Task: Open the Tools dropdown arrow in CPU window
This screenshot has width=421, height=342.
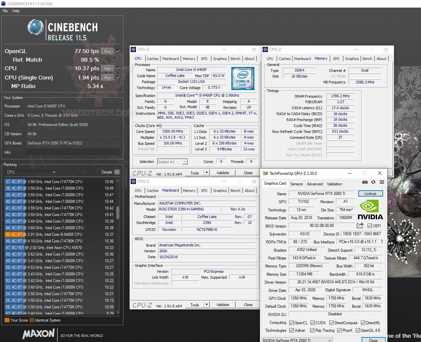Action: pyautogui.click(x=207, y=173)
